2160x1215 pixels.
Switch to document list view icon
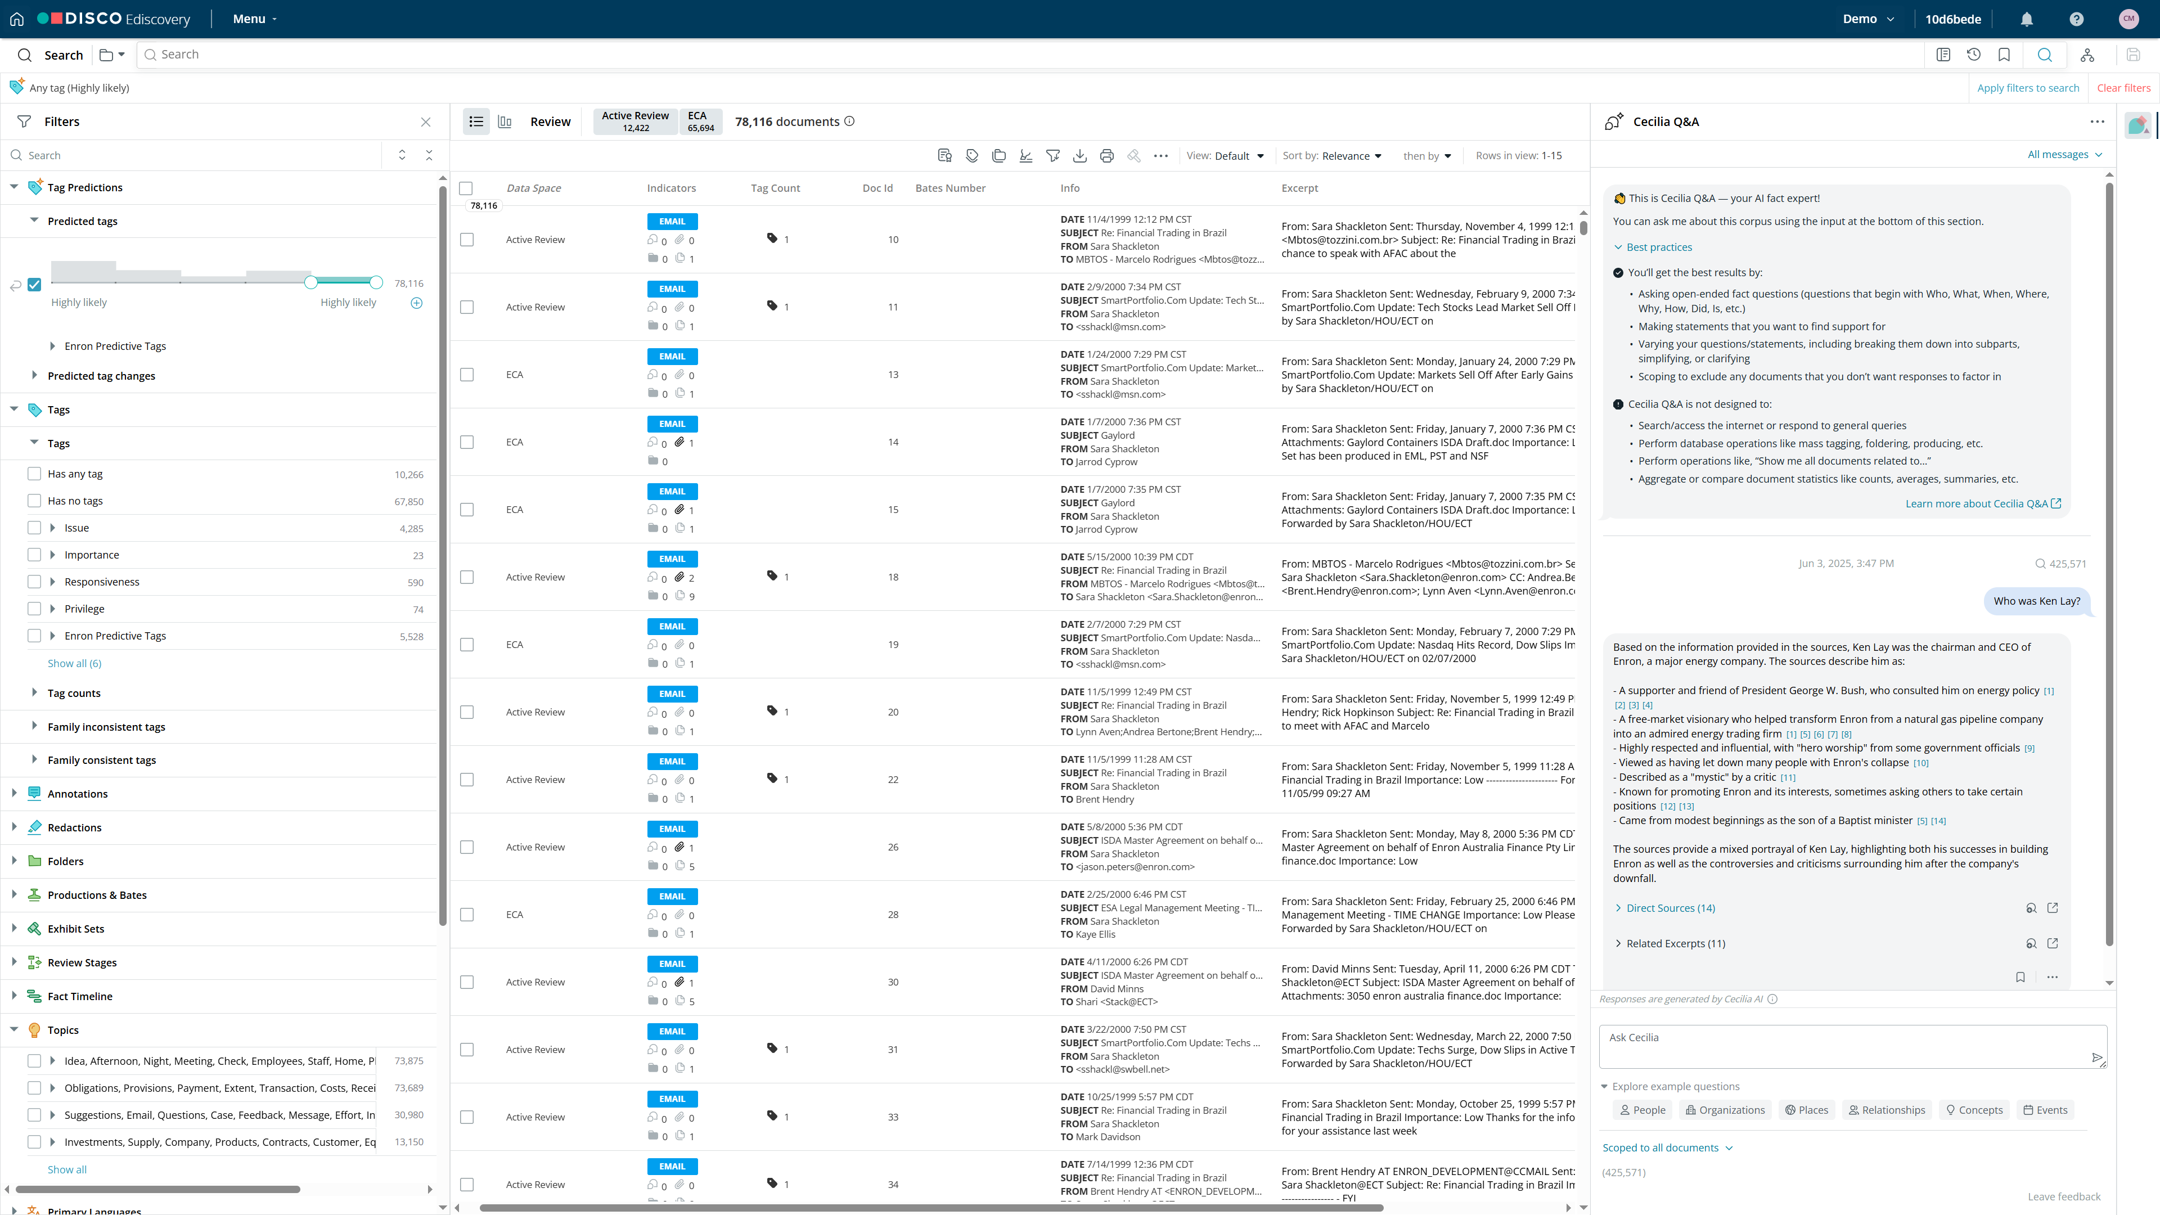point(476,121)
